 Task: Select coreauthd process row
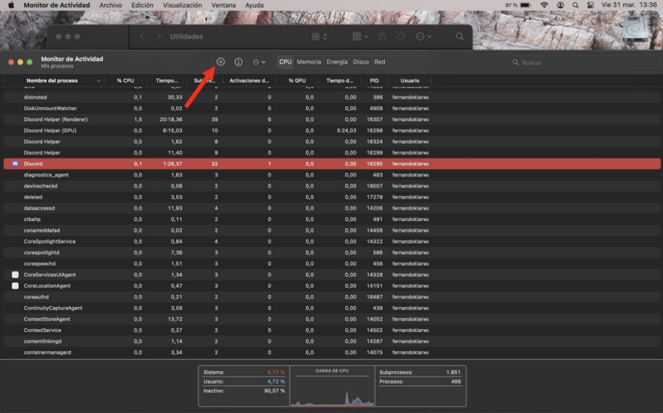(332, 297)
